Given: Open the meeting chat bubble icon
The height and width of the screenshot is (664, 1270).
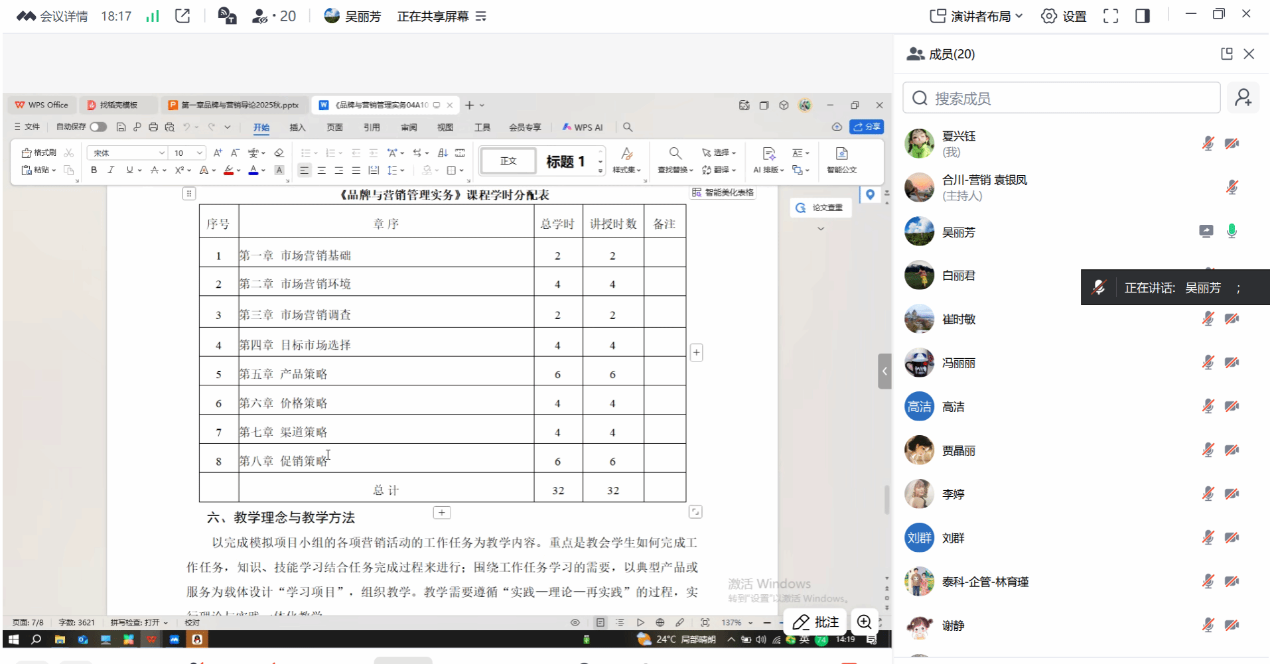Looking at the screenshot, I should pos(227,16).
